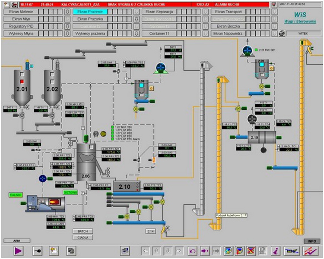Viewport: 324px width, 259px height.
Task: Expand the arrow next to Regulatory PID
Action: [x=67, y=26]
